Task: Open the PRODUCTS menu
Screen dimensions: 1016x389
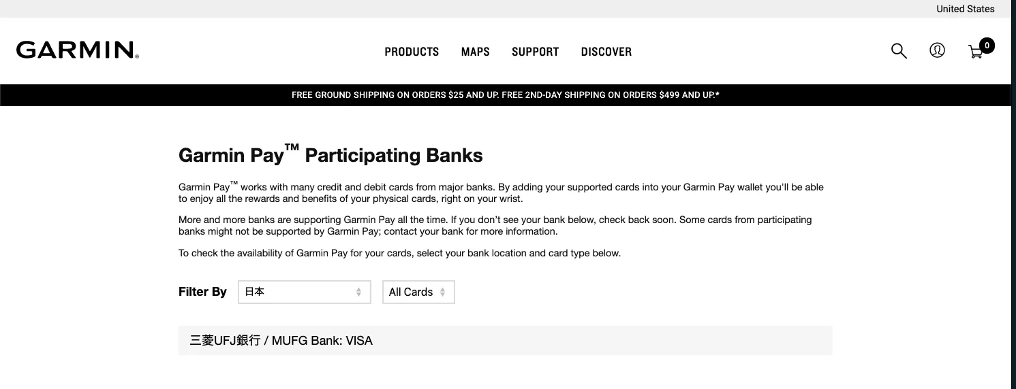Action: (x=412, y=52)
